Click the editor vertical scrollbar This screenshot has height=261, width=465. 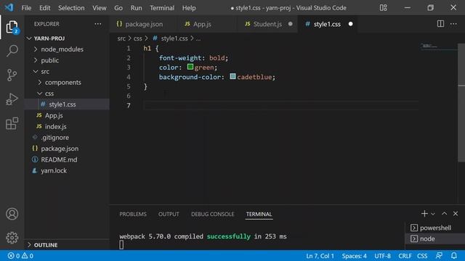[461, 103]
